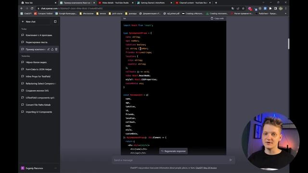
Task: Rename the selected chat via the pencil icon
Action: (48, 49)
